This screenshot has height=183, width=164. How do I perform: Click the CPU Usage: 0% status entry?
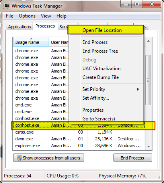tap(62, 176)
